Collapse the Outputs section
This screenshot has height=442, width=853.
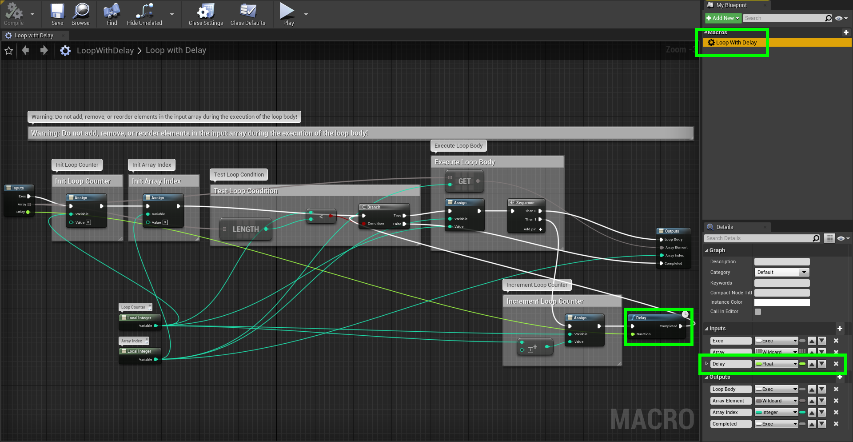[x=706, y=378]
